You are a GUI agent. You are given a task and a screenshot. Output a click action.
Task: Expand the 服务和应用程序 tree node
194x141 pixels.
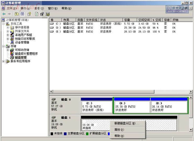click(x=4, y=61)
